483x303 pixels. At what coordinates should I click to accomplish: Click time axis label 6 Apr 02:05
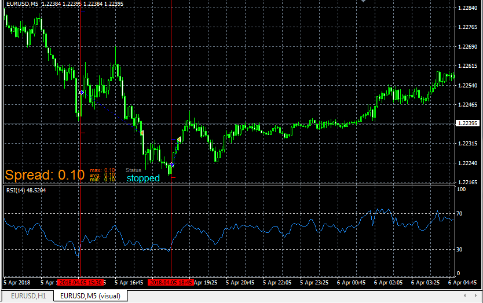[x=388, y=282]
